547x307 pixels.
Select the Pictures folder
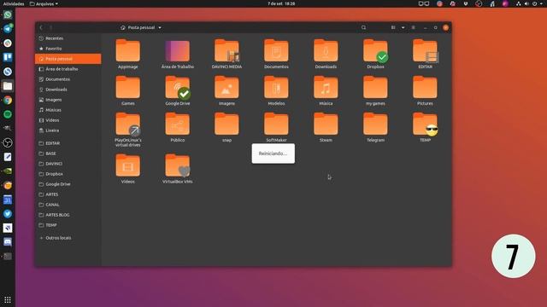[x=425, y=90]
